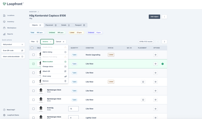Collapse the Actions dropdown

pyautogui.click(x=47, y=42)
